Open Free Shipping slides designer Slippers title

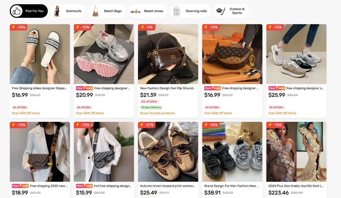[x=39, y=88]
